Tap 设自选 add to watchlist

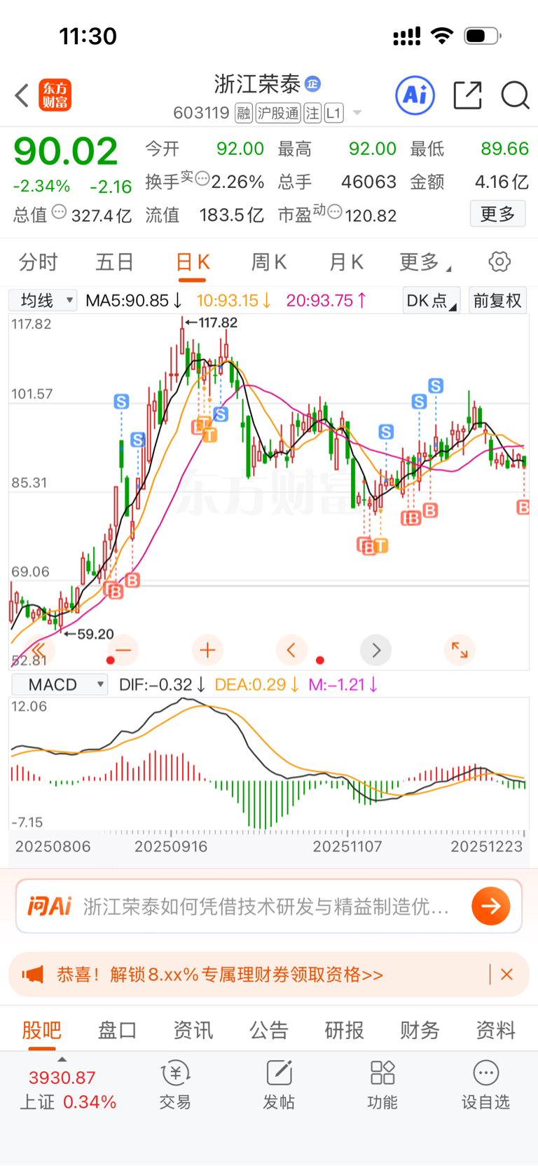(485, 1085)
